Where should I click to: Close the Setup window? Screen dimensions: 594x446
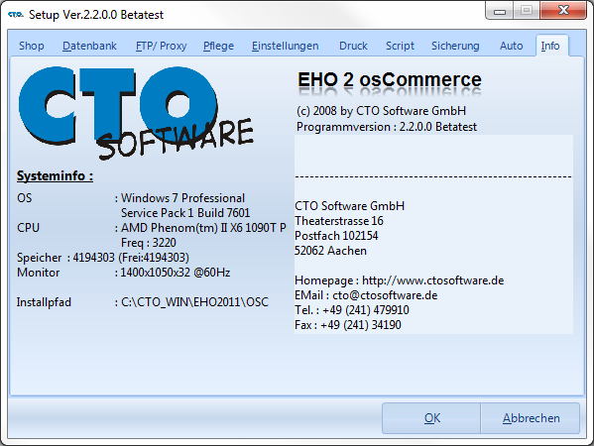(x=563, y=10)
